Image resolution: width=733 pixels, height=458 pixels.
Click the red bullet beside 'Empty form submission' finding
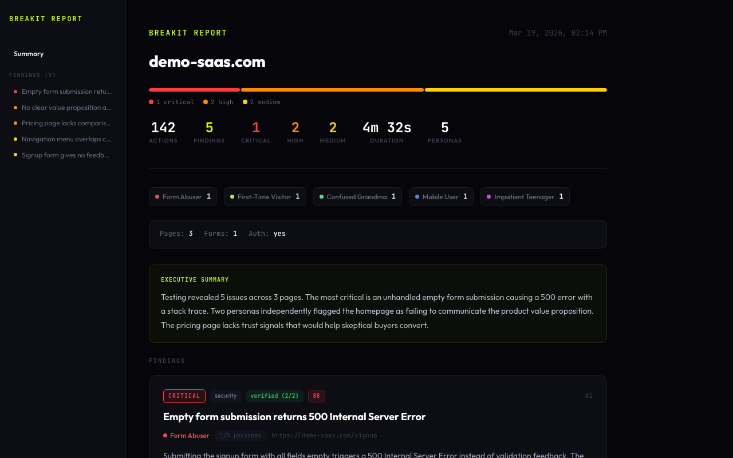pos(14,91)
